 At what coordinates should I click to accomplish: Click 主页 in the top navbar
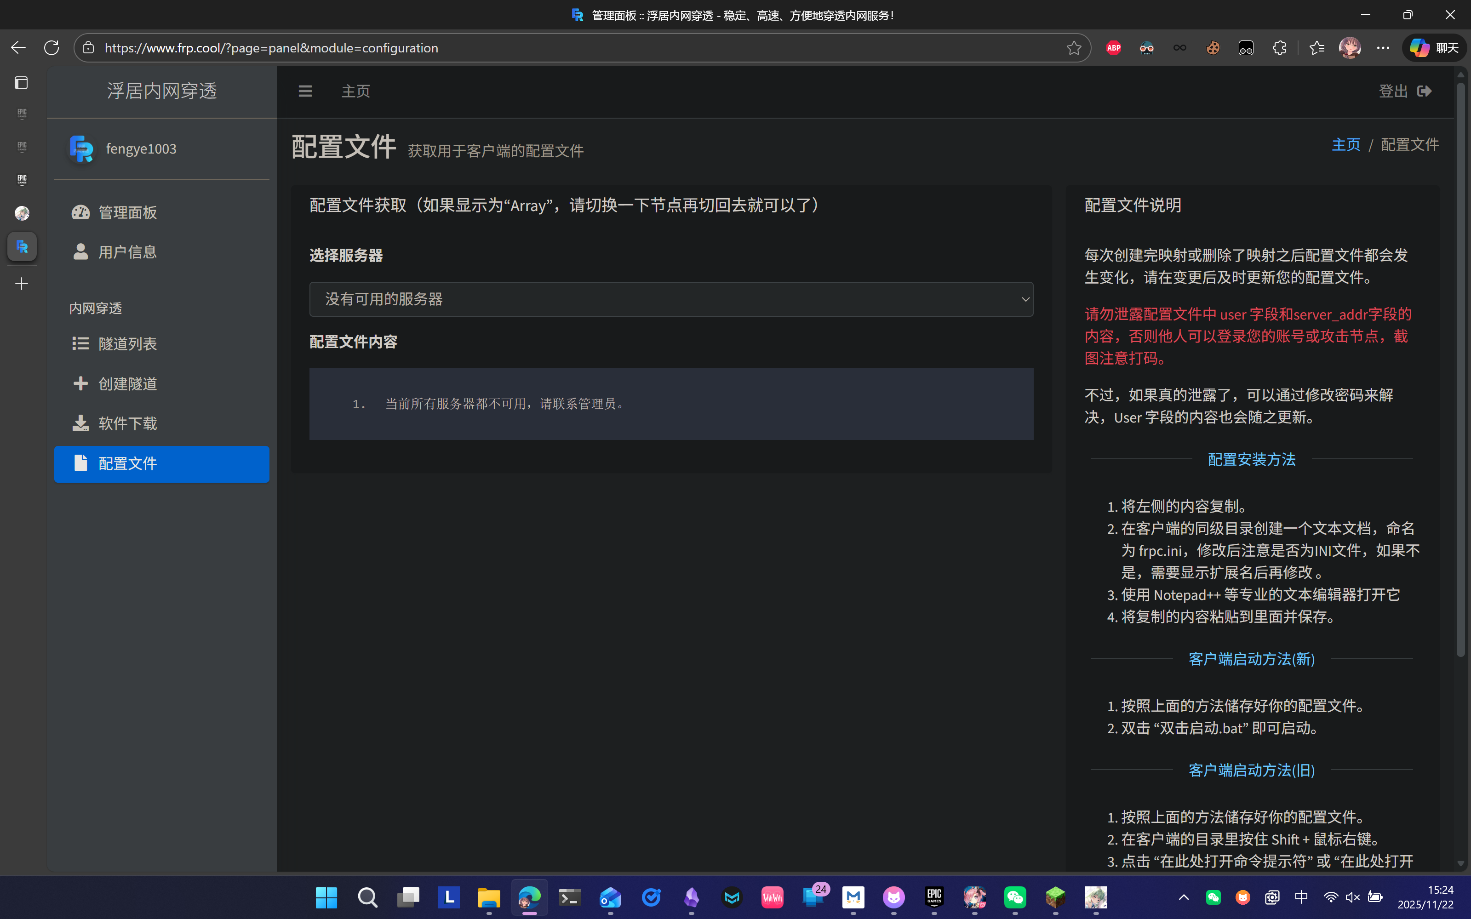355,91
